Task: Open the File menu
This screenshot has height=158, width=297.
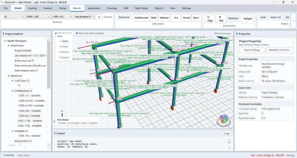Action: tap(6, 8)
